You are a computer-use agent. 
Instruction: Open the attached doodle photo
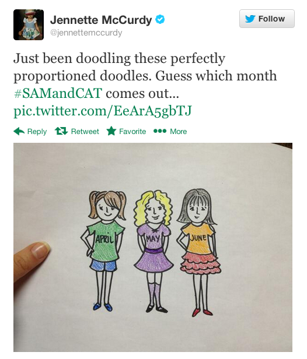[x=153, y=247]
